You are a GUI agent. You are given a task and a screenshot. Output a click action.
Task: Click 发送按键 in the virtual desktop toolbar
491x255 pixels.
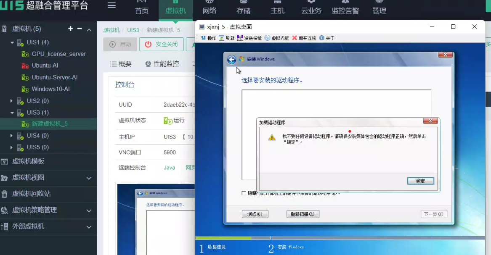[249, 38]
